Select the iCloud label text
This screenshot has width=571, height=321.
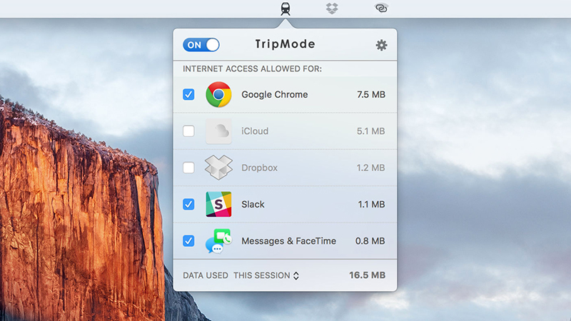click(255, 131)
